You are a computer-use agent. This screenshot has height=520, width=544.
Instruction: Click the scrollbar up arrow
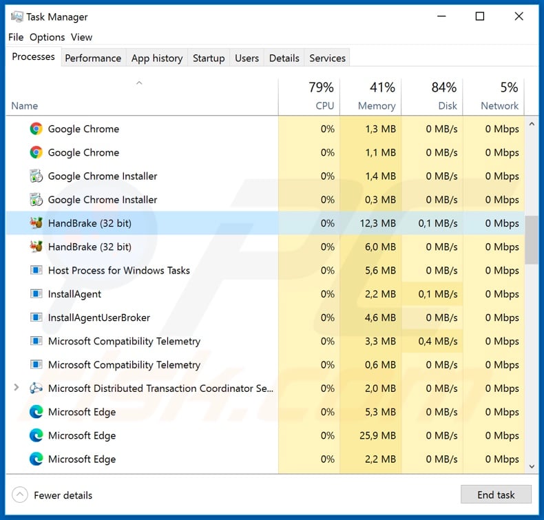[x=532, y=124]
